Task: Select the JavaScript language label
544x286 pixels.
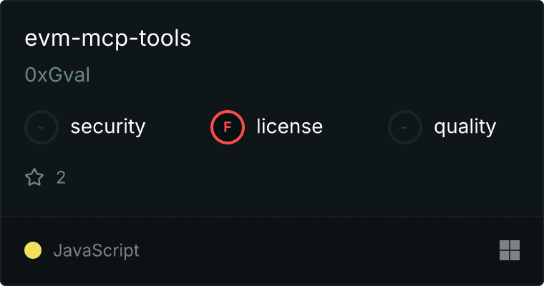Action: click(x=97, y=251)
